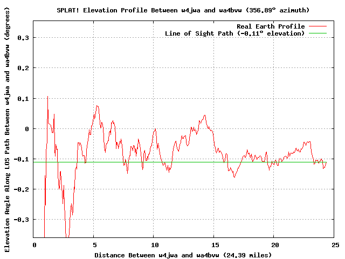Screen dimensions: 345x259
Task: Click the y-axis tick label -0.3
Action: click(x=21, y=220)
